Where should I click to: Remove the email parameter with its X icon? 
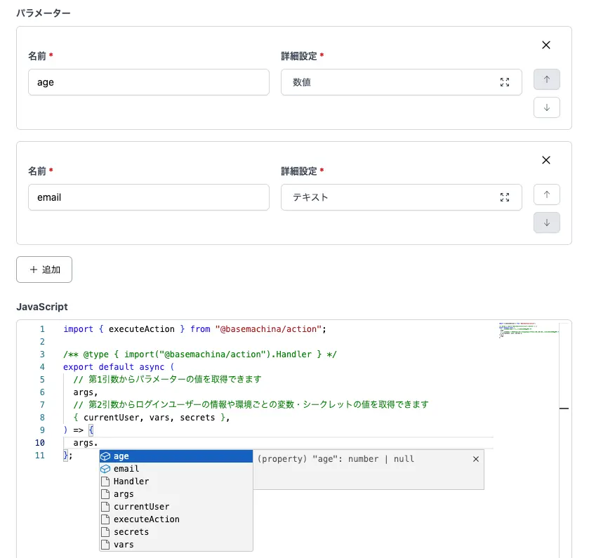click(x=546, y=160)
